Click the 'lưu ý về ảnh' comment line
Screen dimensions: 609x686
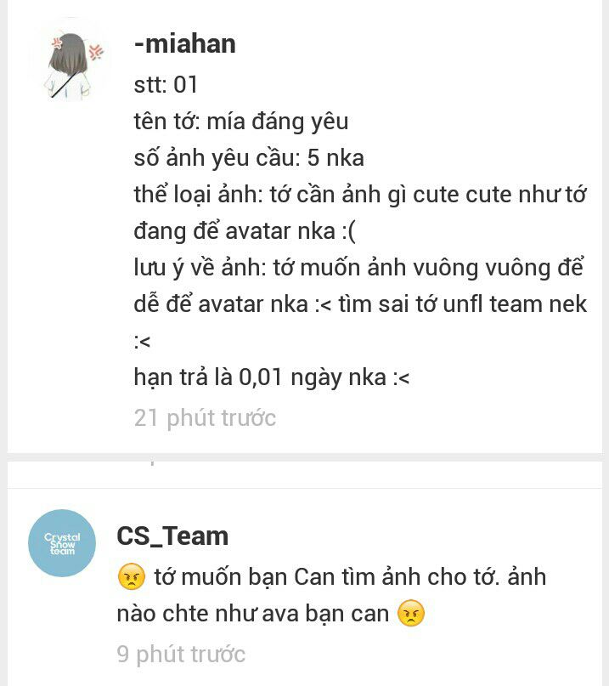coord(358,268)
